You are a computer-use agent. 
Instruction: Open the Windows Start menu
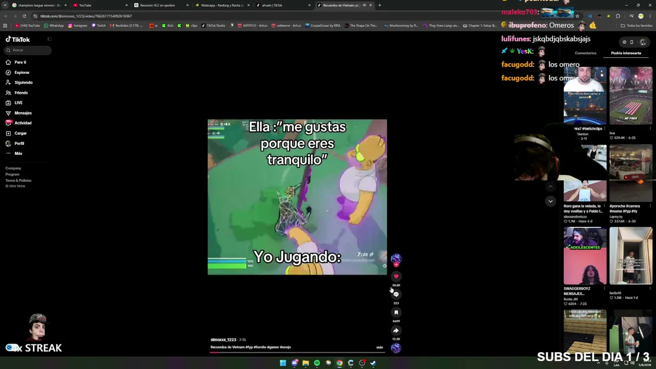pyautogui.click(x=283, y=363)
